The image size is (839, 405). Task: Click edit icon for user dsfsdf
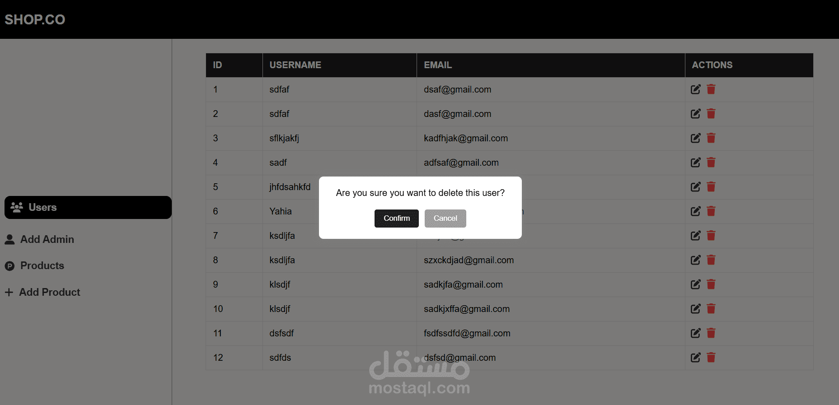tap(696, 333)
